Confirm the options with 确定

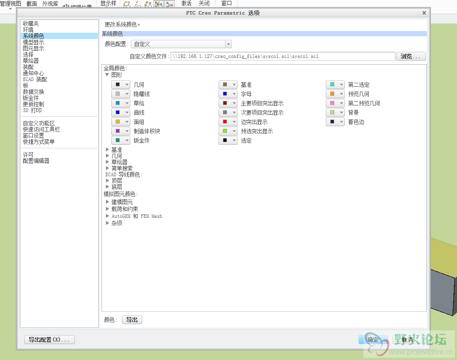click(373, 340)
